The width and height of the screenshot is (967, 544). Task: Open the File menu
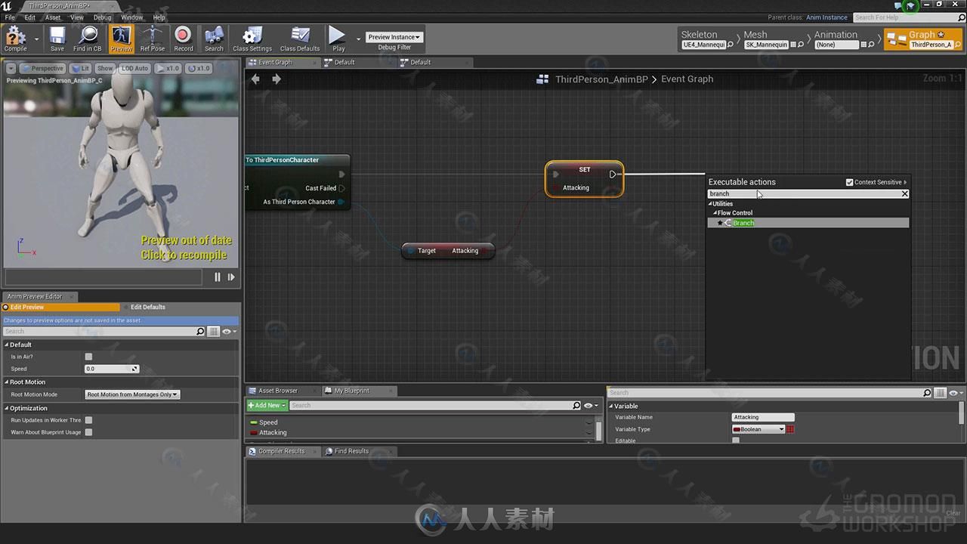coord(10,17)
